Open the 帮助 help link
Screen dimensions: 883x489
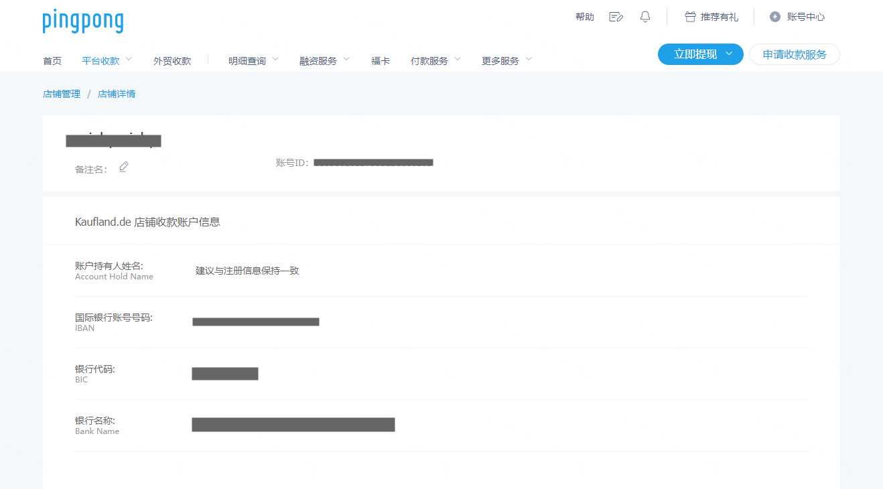click(x=585, y=17)
